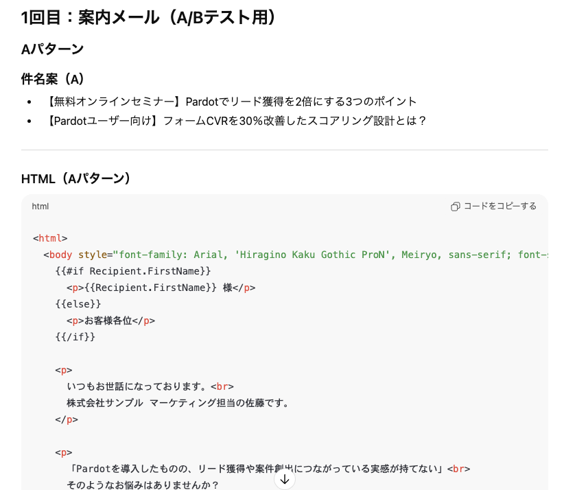This screenshot has height=490, width=564.
Task: Click the 株式会社サンプル マーケティング担当 line
Action: pyautogui.click(x=177, y=403)
